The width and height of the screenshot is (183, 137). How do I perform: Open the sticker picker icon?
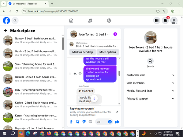click(x=84, y=122)
